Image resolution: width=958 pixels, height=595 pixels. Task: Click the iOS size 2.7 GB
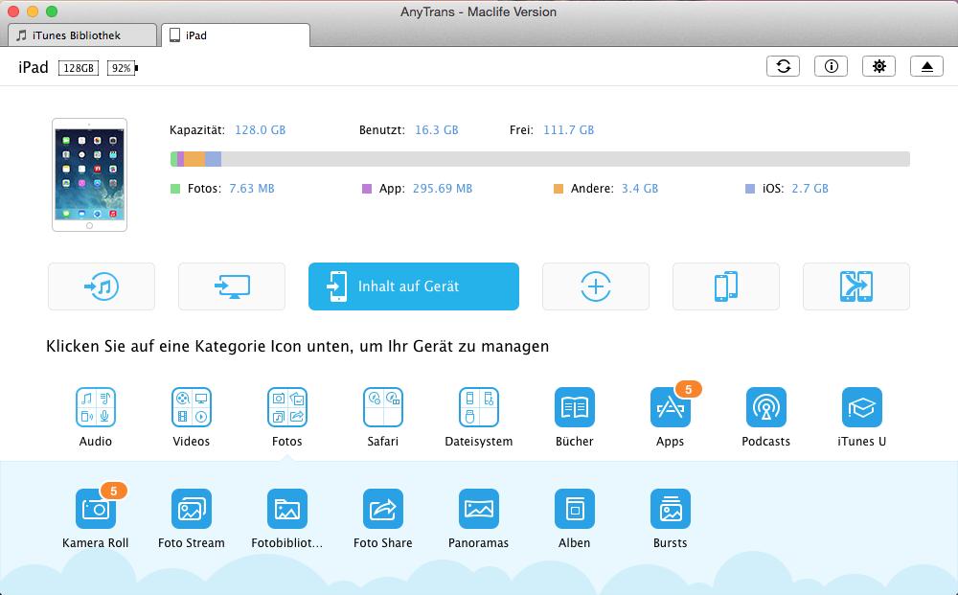[810, 189]
